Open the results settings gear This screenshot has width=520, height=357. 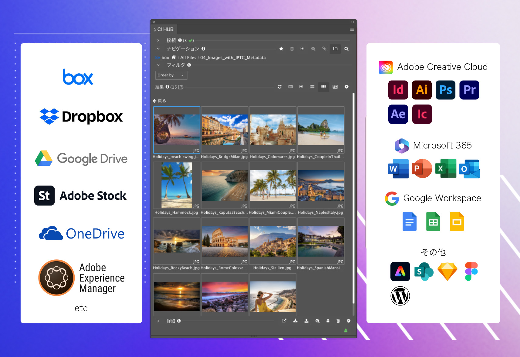[x=346, y=87]
